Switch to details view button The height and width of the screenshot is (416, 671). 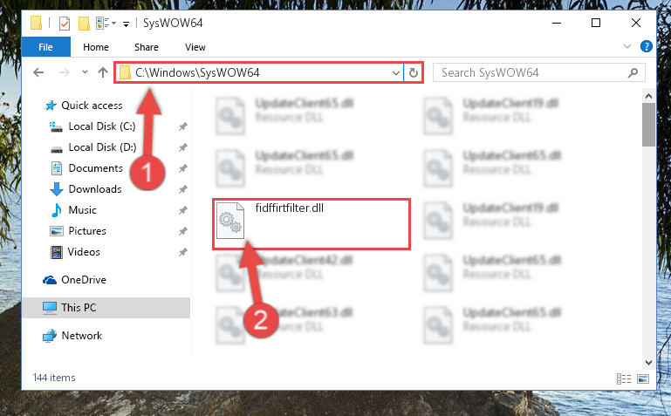pos(624,378)
